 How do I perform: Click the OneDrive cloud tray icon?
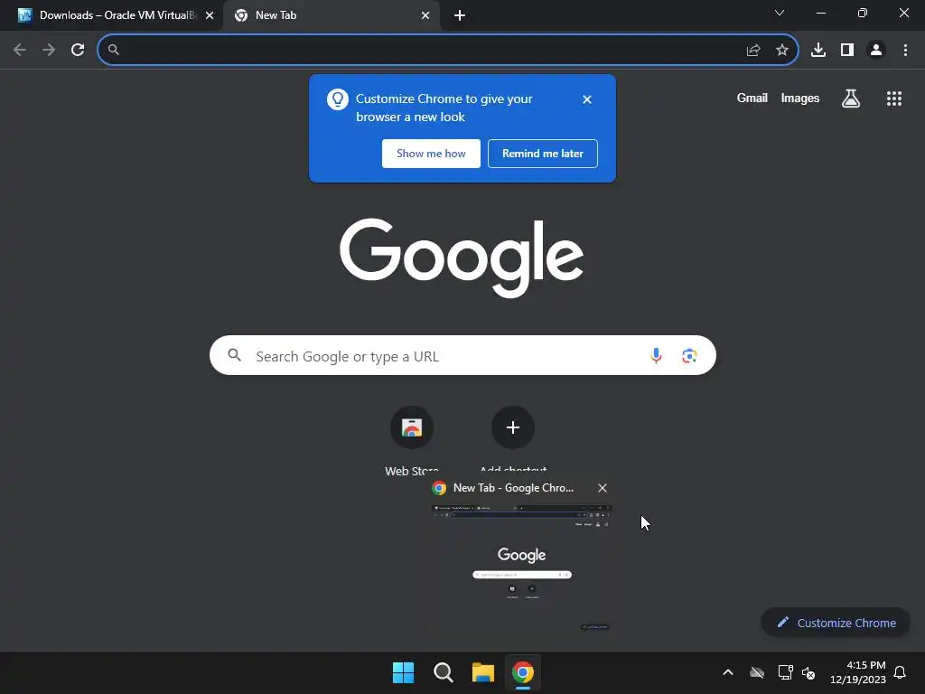point(757,672)
